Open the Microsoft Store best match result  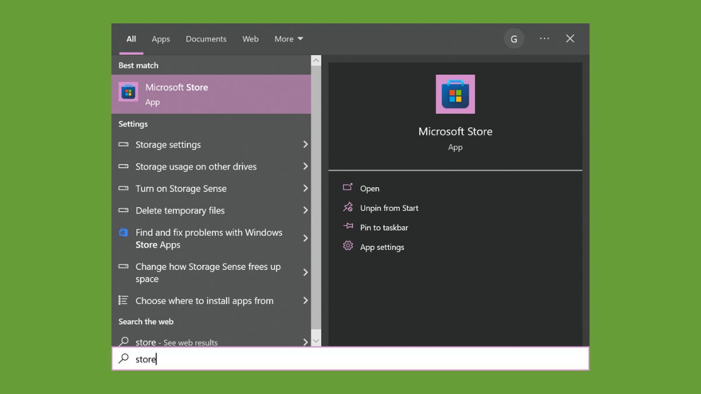211,94
